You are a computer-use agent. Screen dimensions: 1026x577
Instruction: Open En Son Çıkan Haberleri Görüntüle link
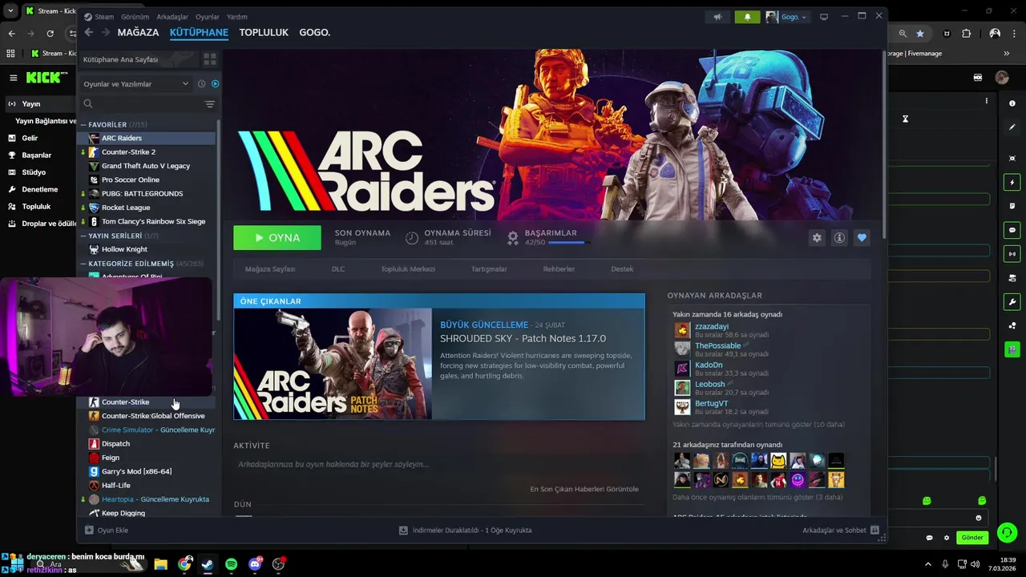(x=584, y=489)
